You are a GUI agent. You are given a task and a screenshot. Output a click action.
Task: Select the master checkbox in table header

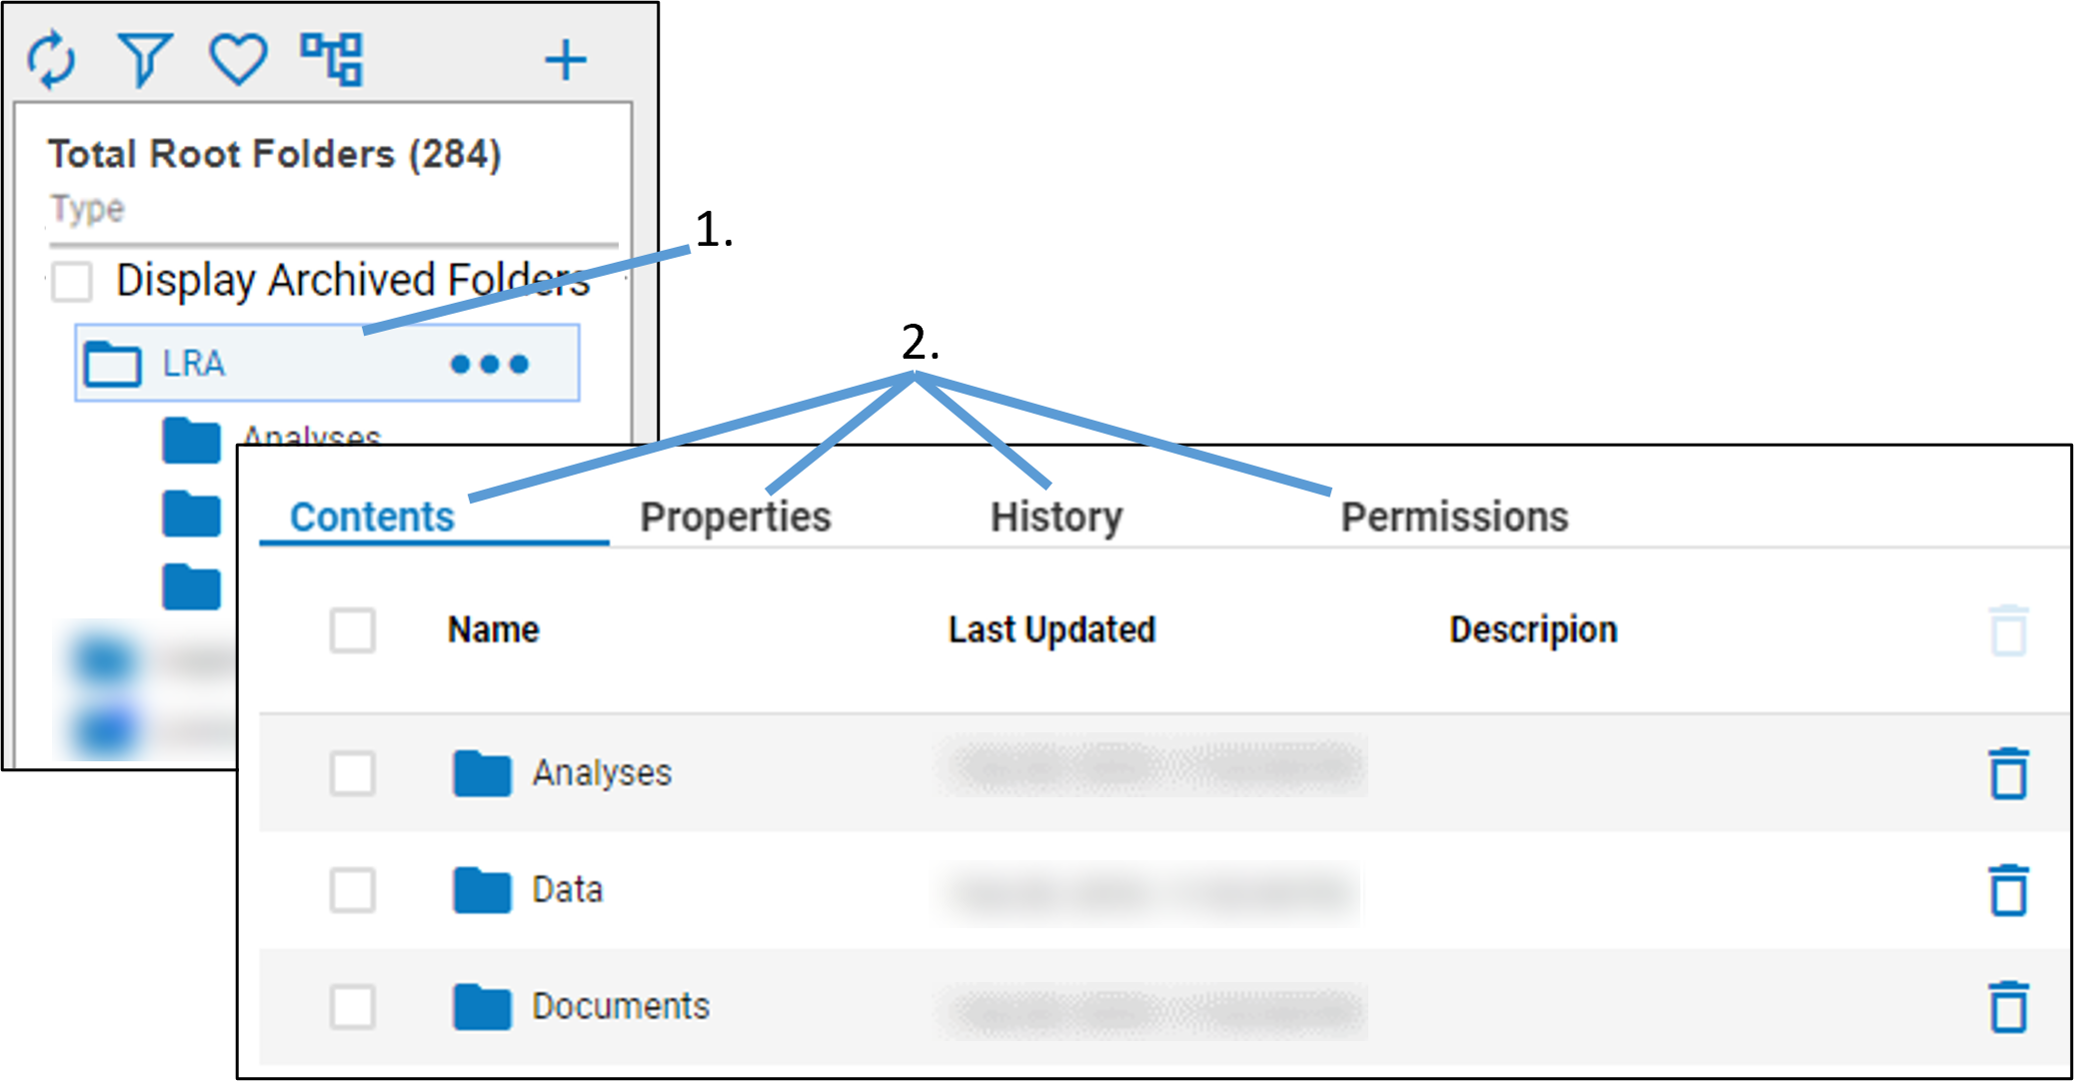(x=353, y=629)
